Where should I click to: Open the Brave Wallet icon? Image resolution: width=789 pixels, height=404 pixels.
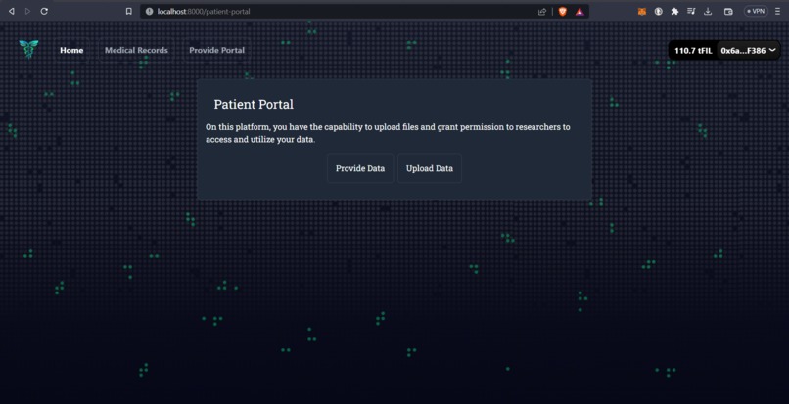coord(728,11)
